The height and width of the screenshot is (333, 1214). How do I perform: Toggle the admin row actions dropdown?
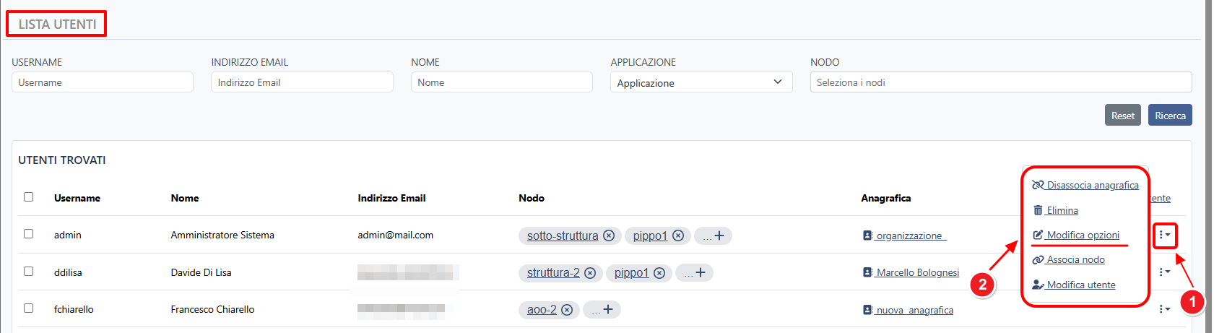[x=1164, y=235]
